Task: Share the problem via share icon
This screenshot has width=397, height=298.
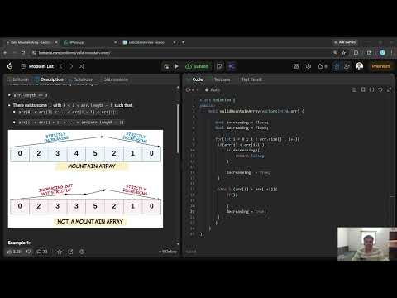Action: pyautogui.click(x=70, y=252)
